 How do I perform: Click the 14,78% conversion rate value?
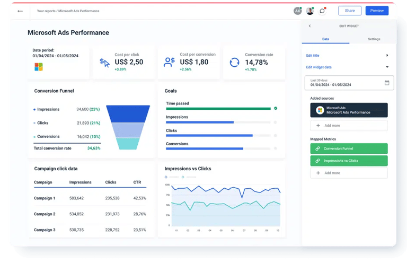(x=256, y=63)
